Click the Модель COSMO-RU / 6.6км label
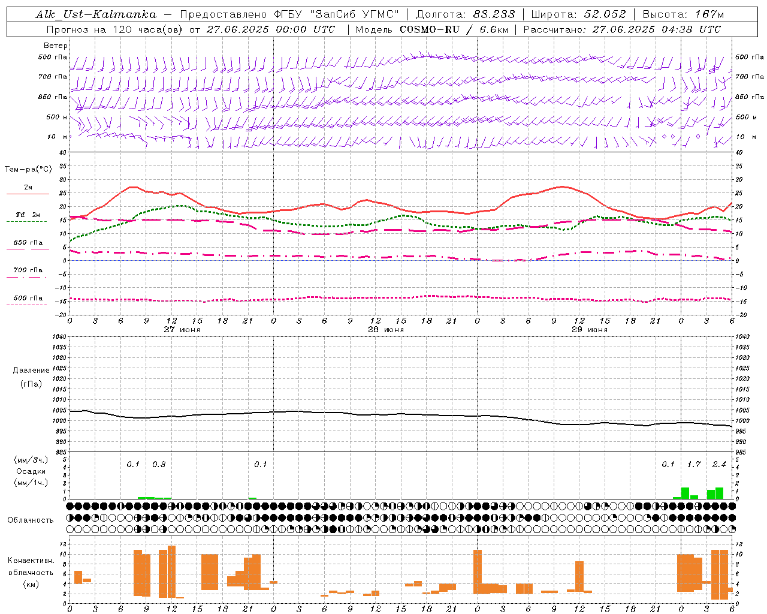This screenshot has width=767, height=614. [x=431, y=29]
